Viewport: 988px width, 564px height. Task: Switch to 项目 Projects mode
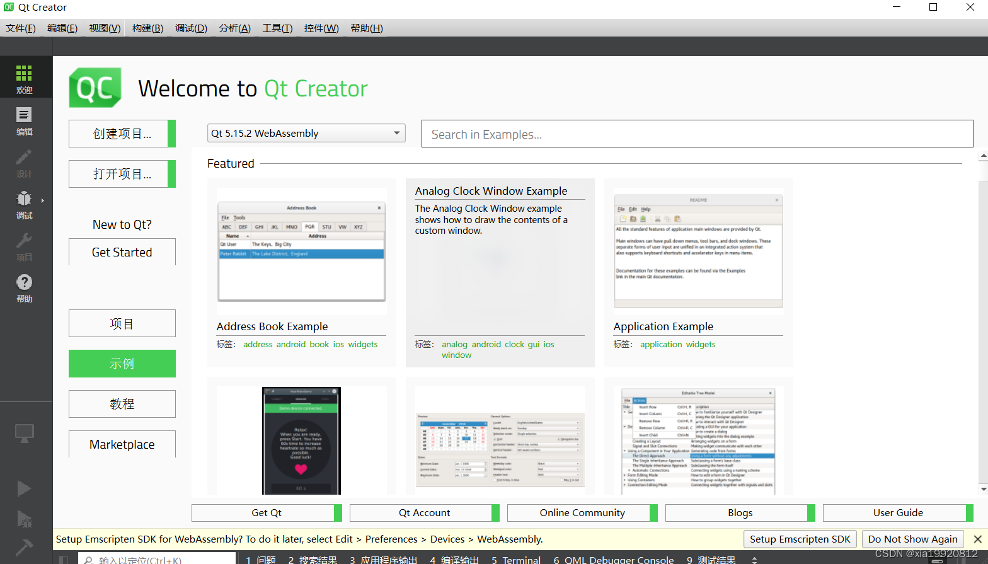[x=24, y=246]
